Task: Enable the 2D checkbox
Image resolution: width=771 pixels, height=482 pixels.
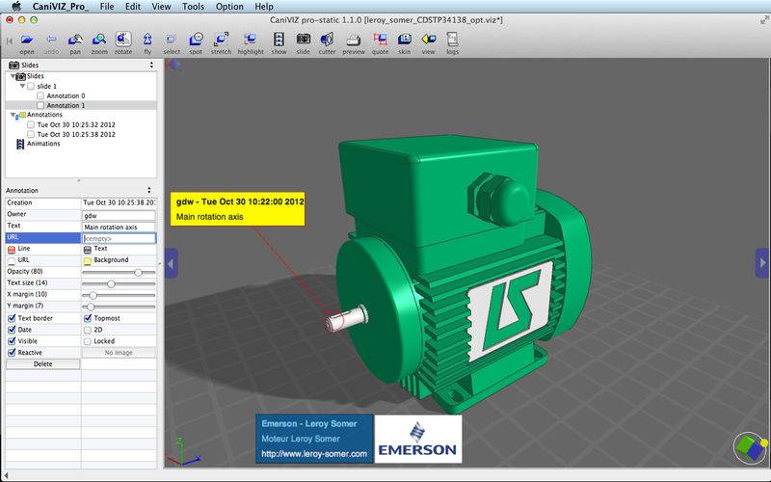Action: tap(88, 330)
